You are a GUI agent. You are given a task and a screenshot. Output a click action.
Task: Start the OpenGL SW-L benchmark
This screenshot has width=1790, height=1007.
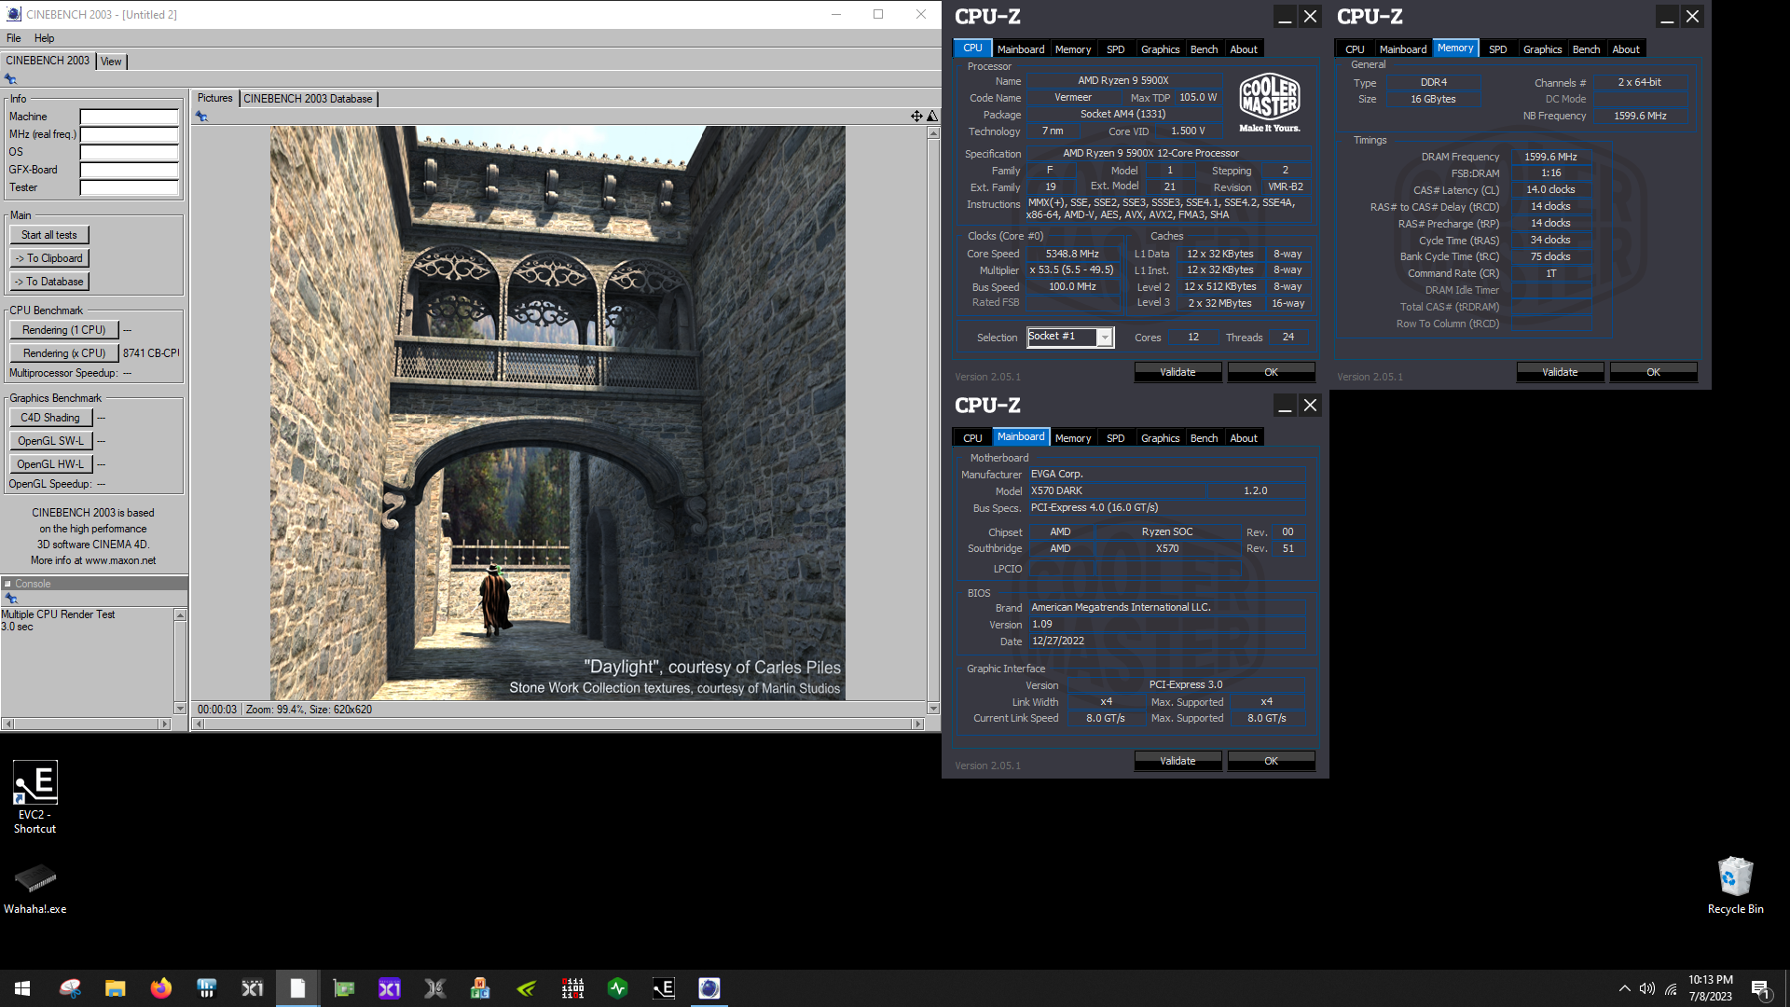tap(50, 441)
